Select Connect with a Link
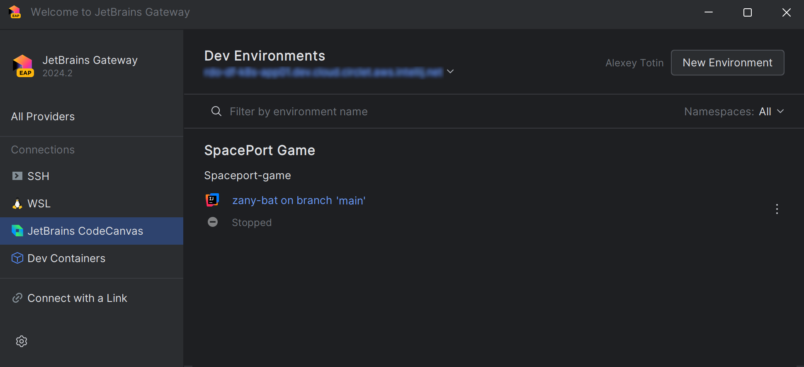The width and height of the screenshot is (804, 367). (x=77, y=298)
